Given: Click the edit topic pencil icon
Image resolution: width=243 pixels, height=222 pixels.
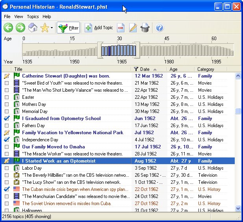Looking at the screenshot, I should click(x=133, y=28).
